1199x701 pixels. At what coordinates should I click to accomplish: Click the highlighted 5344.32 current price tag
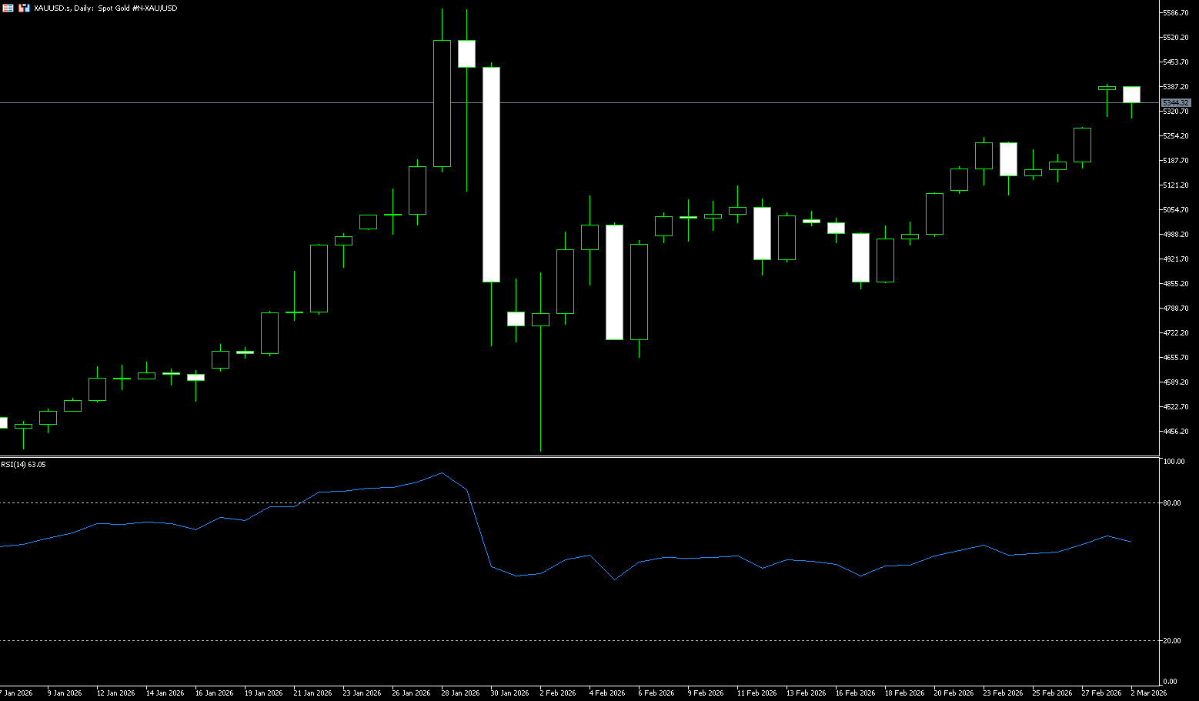tap(1175, 102)
